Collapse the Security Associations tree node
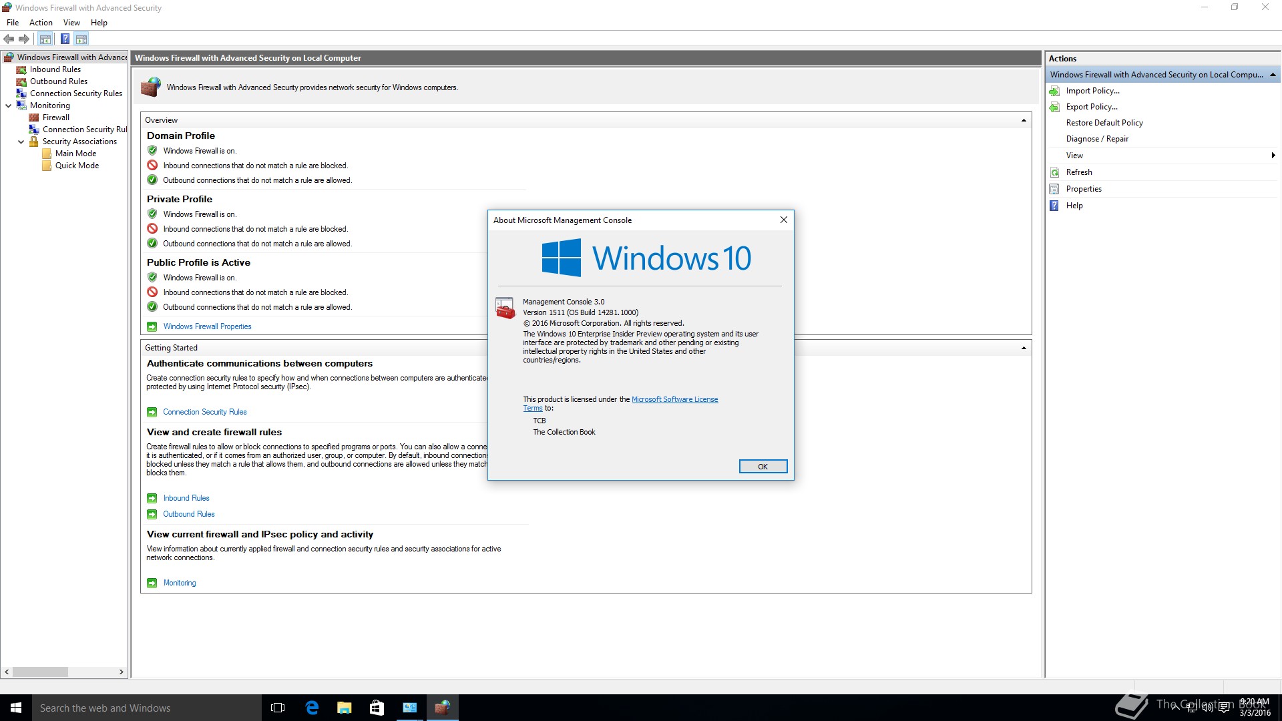This screenshot has height=721, width=1282. coord(21,142)
